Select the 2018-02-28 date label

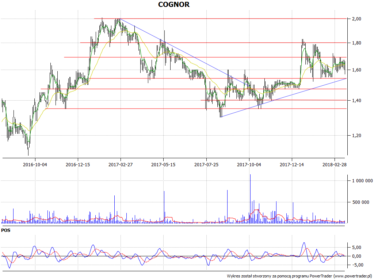point(335,164)
